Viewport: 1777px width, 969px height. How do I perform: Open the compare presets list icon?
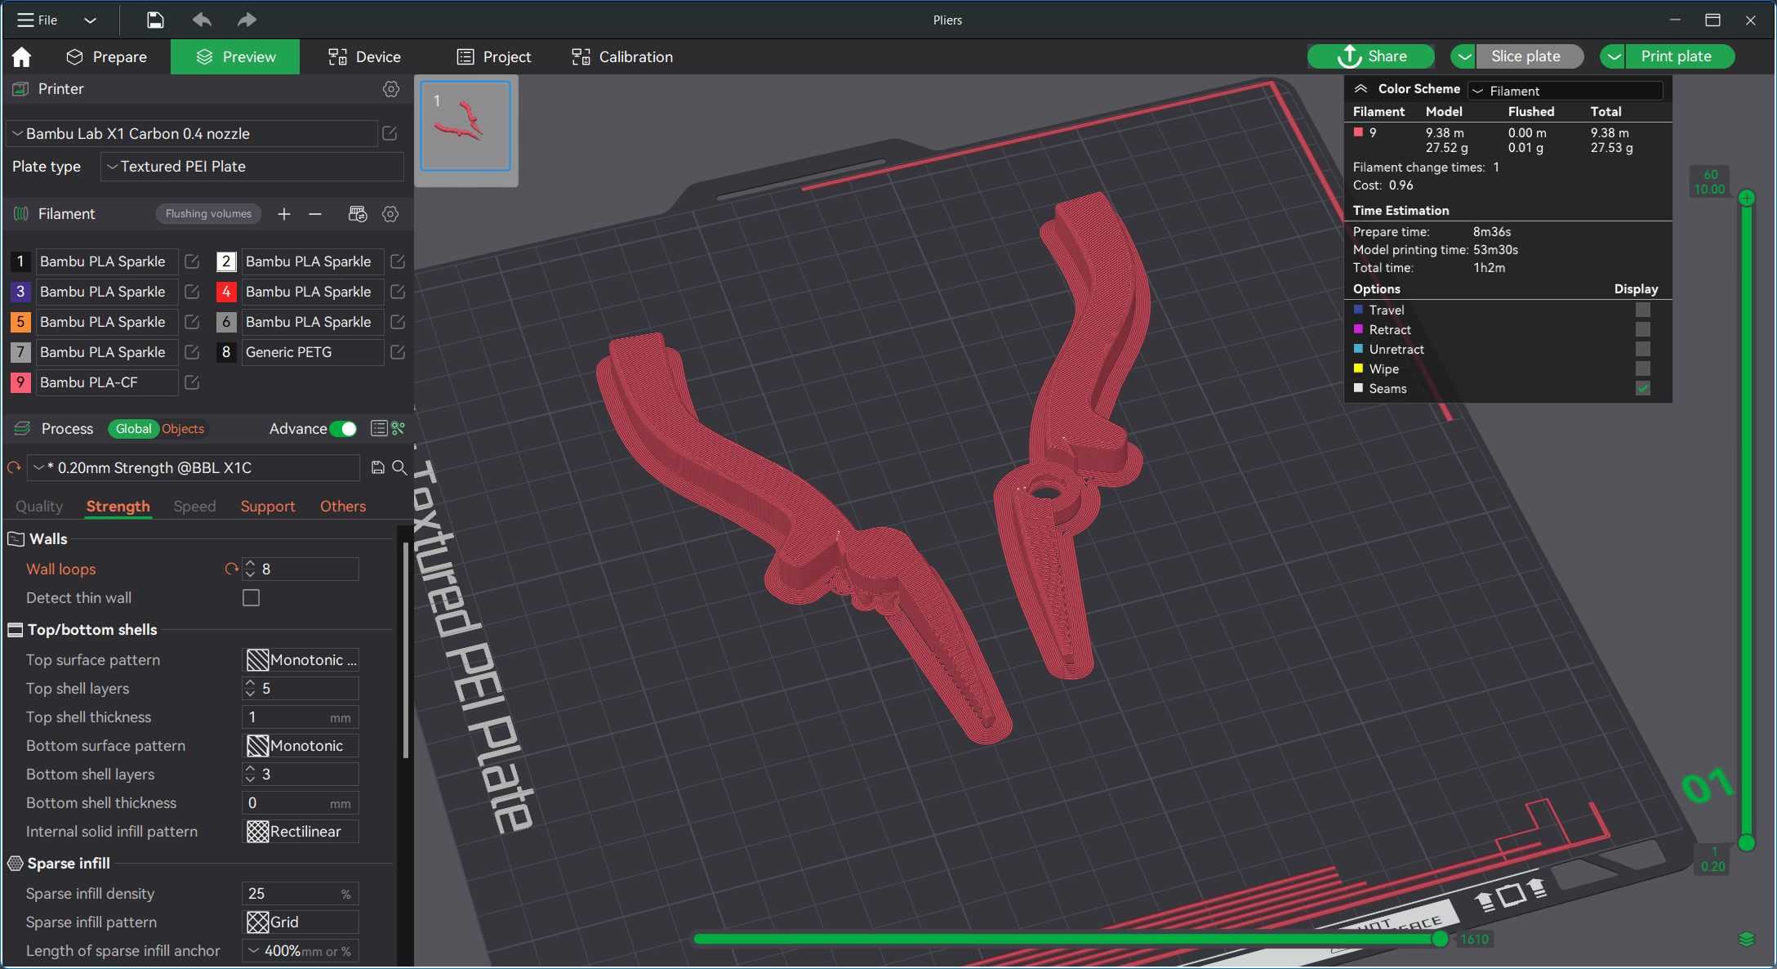coord(379,429)
